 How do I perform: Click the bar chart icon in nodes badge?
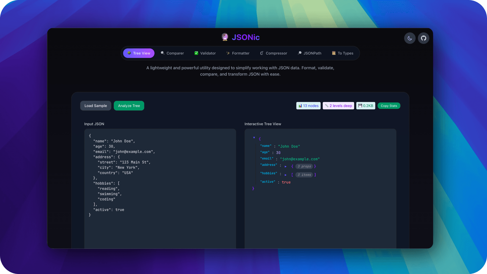(x=300, y=106)
